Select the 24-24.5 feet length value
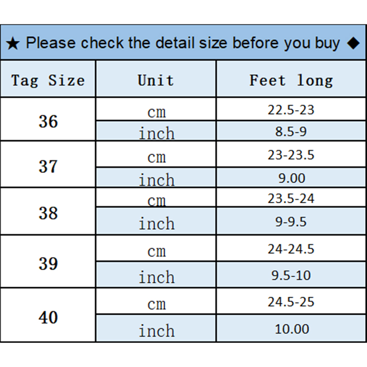The height and width of the screenshot is (367, 367). (291, 249)
